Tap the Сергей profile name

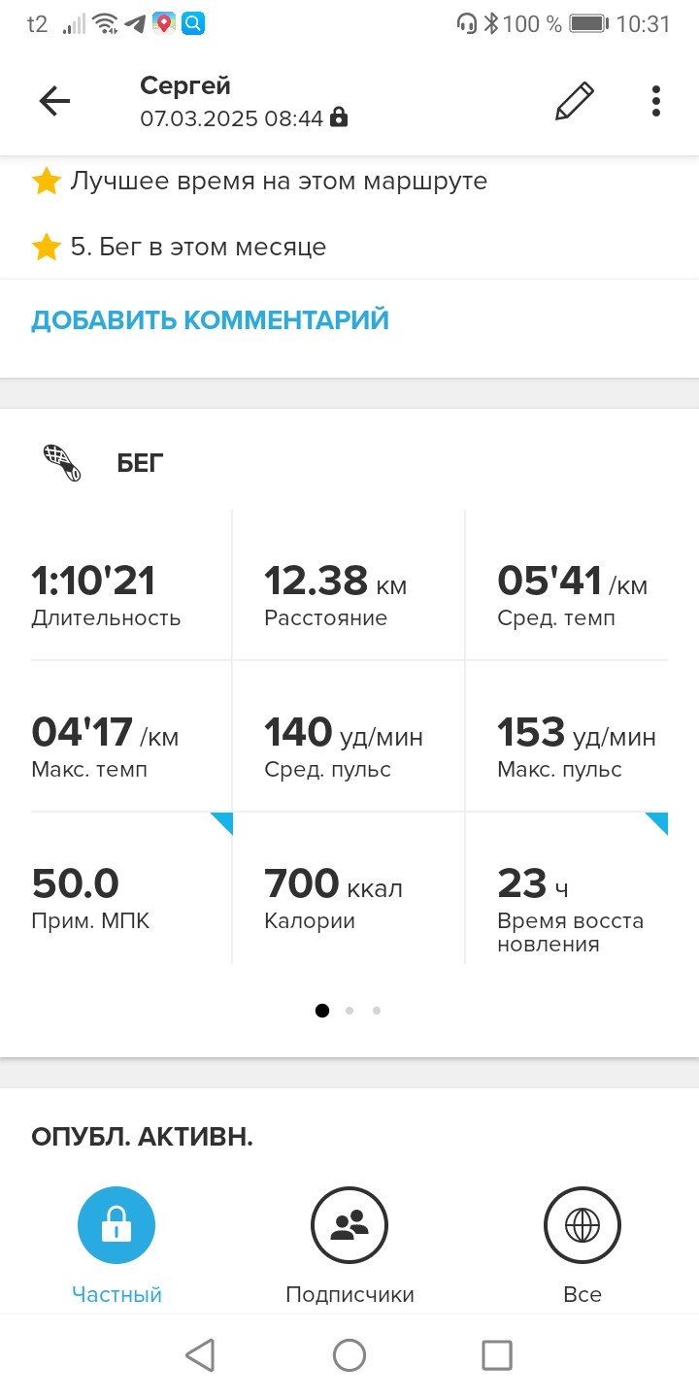click(185, 85)
